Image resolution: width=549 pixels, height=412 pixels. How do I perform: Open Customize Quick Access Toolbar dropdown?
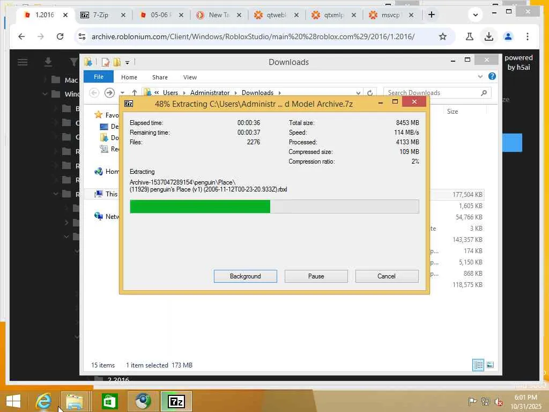pyautogui.click(x=128, y=63)
